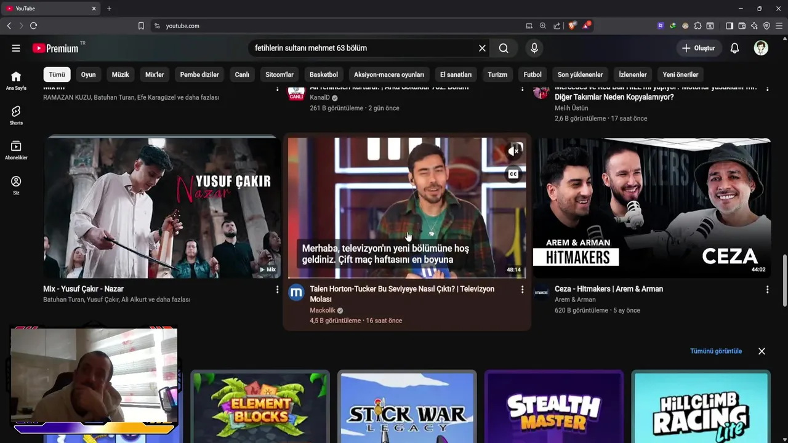Select the Pembe diziler chip
Image resolution: width=788 pixels, height=443 pixels.
pyautogui.click(x=199, y=74)
